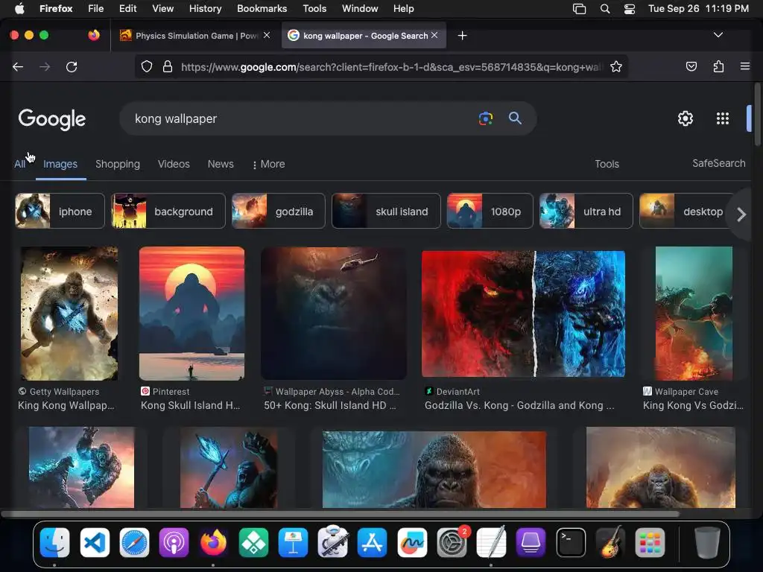Open the Trash in the dock
The width and height of the screenshot is (763, 572).
[x=707, y=542]
